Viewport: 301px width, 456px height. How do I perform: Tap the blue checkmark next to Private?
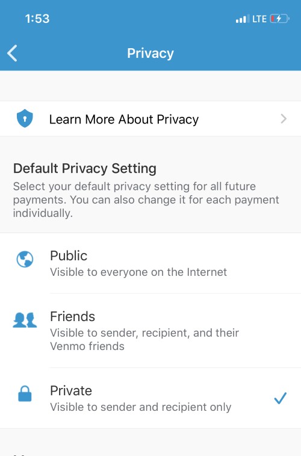tap(281, 398)
